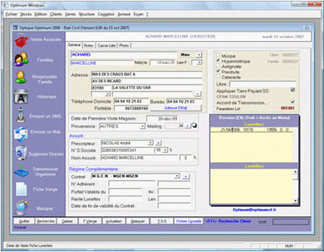Toggle the Cataracte checkbox

218,76
